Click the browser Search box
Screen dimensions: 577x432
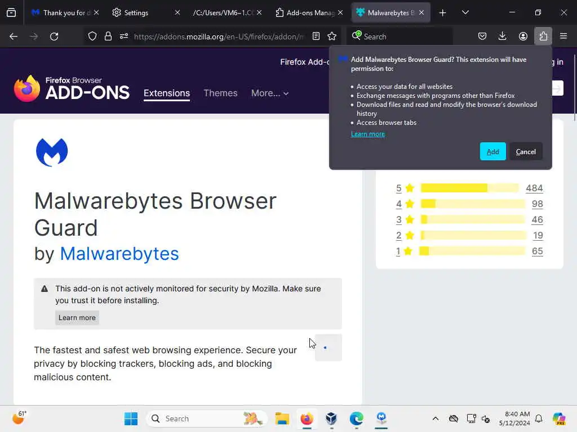point(400,37)
